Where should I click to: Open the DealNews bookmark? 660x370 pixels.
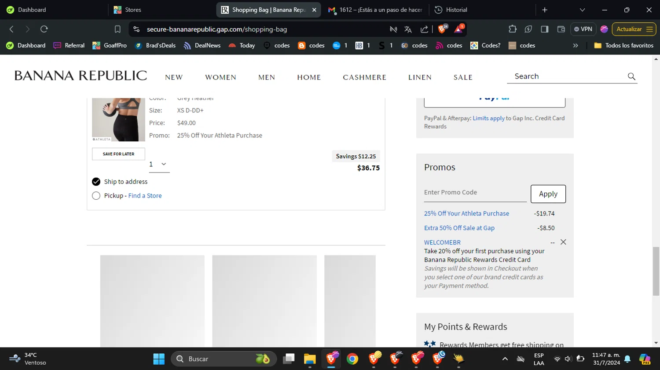tap(202, 45)
